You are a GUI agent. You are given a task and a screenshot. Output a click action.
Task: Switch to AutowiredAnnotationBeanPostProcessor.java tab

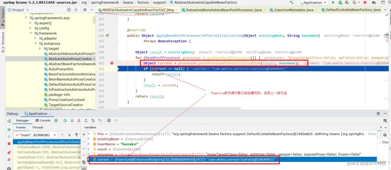(x=224, y=10)
